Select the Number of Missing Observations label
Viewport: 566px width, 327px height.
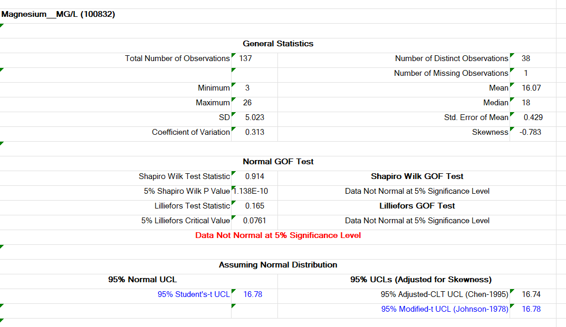451,73
